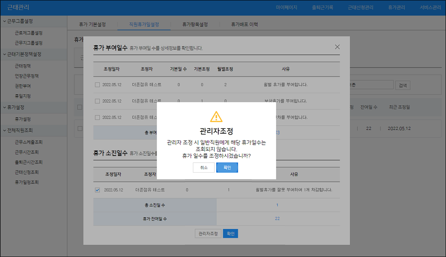Collapse the 전체직원조회 sidebar section
This screenshot has width=446, height=257.
4,130
